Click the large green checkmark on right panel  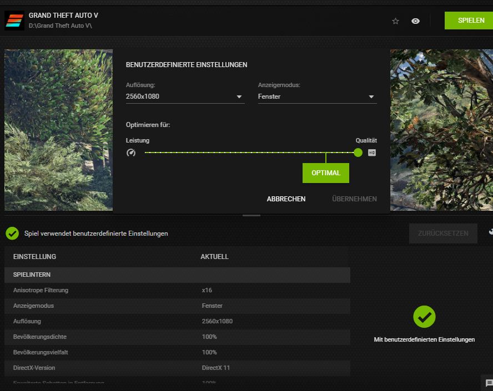tap(424, 317)
